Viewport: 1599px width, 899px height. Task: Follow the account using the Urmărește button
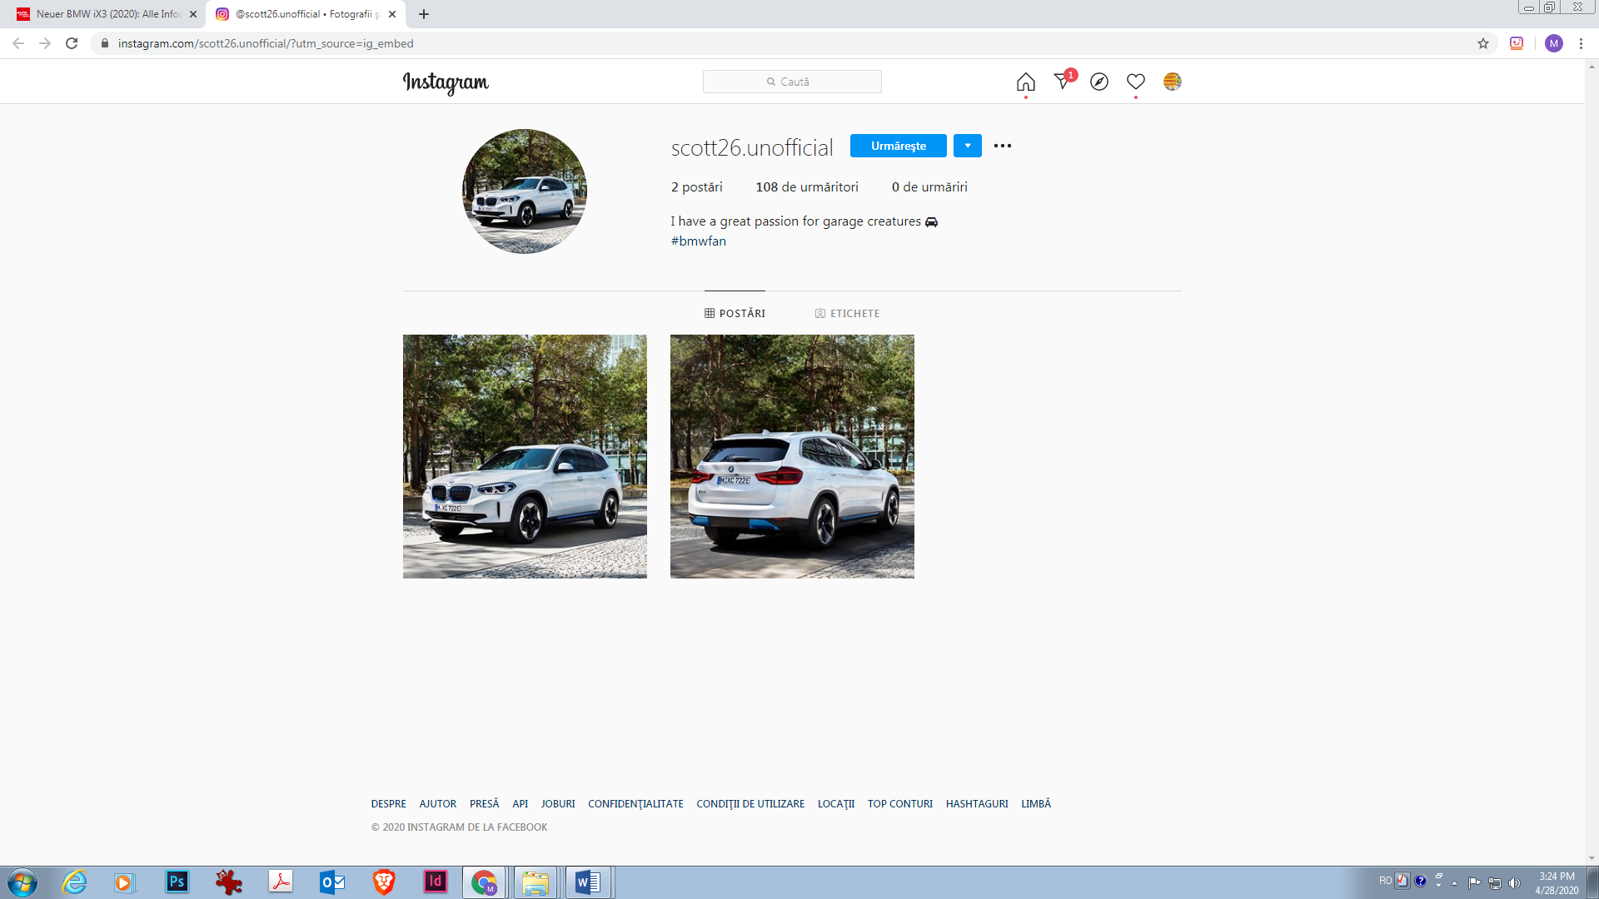point(898,146)
